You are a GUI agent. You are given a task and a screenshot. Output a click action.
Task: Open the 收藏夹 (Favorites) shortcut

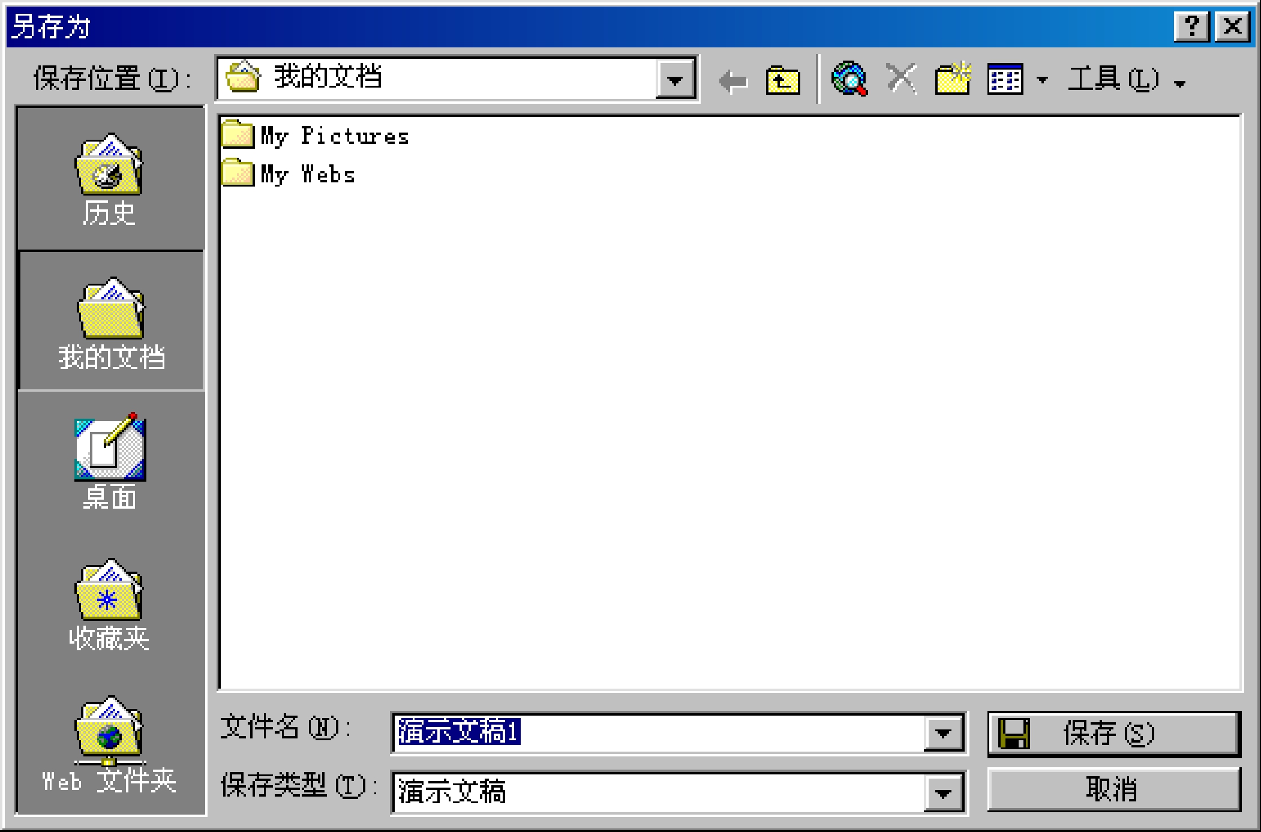coord(110,606)
